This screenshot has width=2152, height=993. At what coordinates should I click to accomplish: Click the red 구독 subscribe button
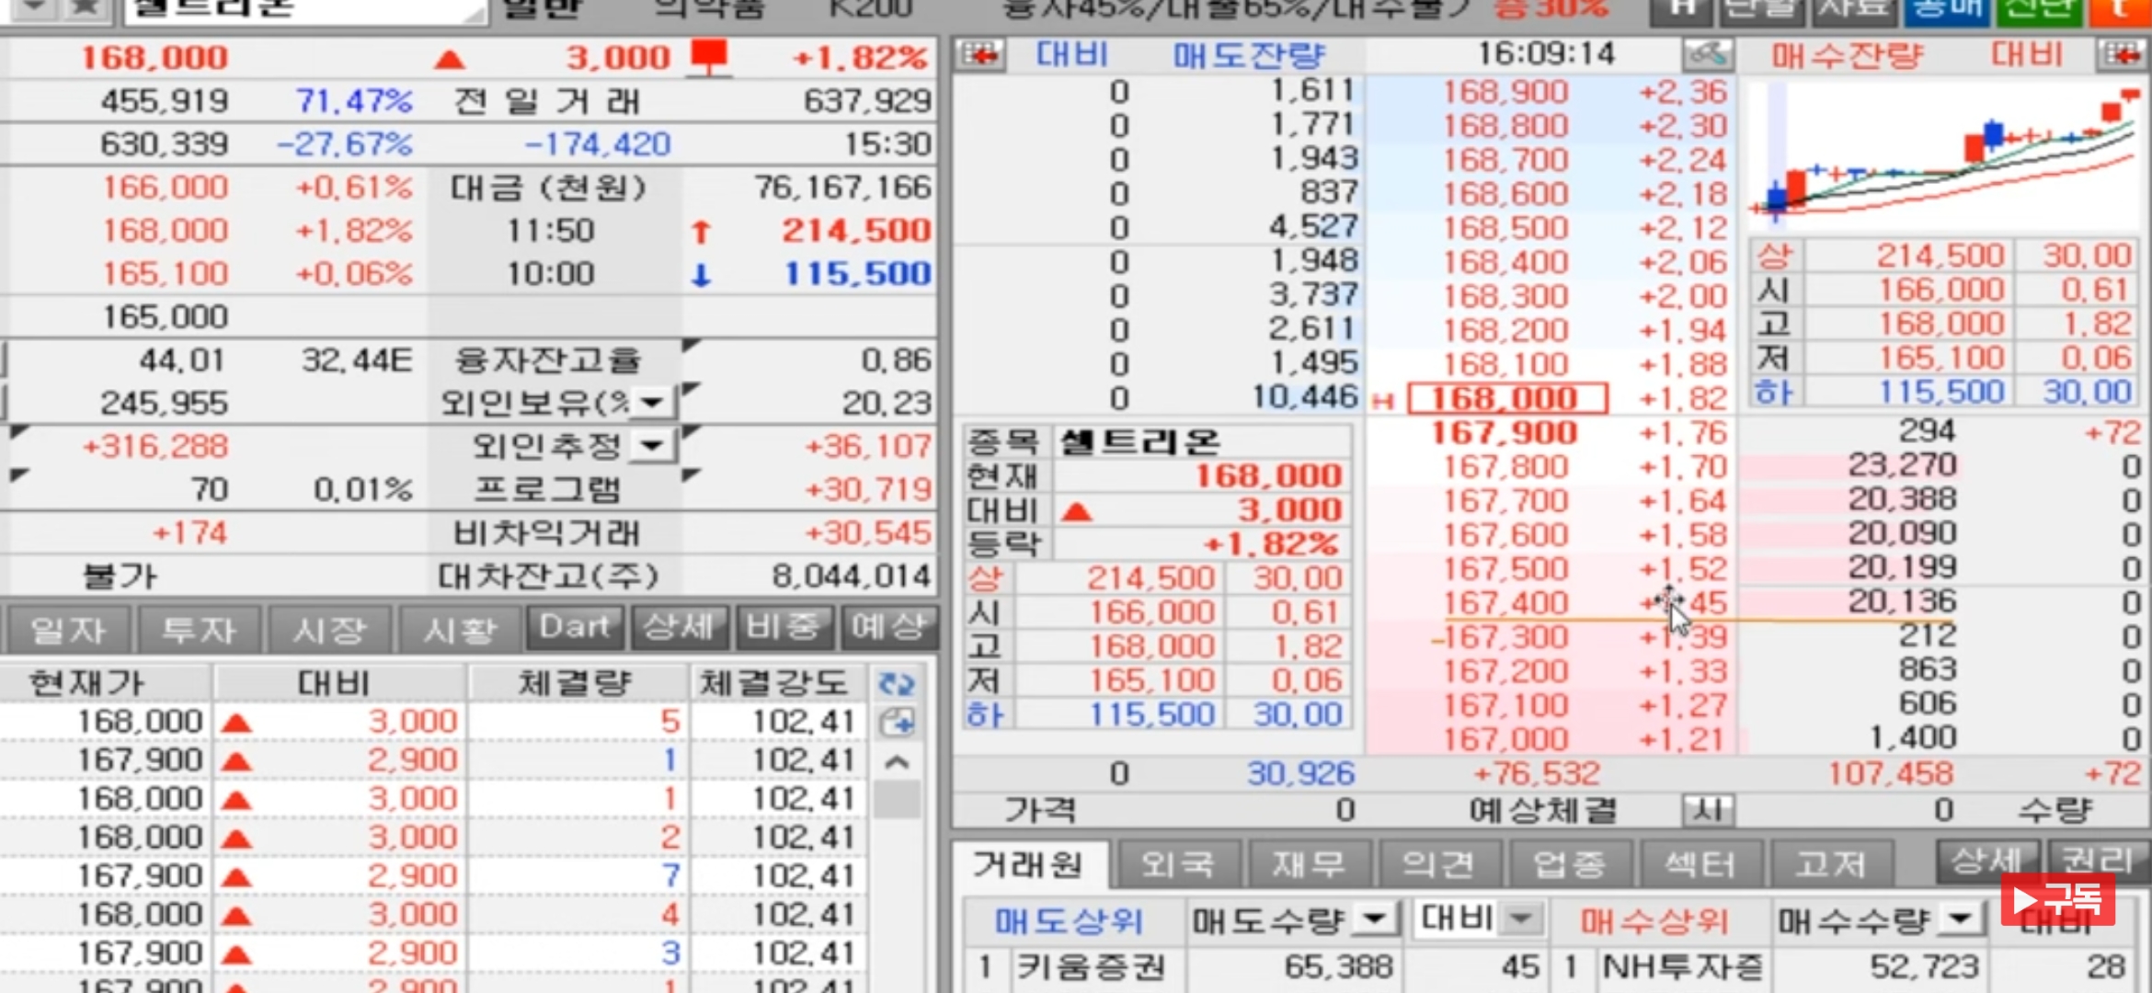coord(2057,899)
